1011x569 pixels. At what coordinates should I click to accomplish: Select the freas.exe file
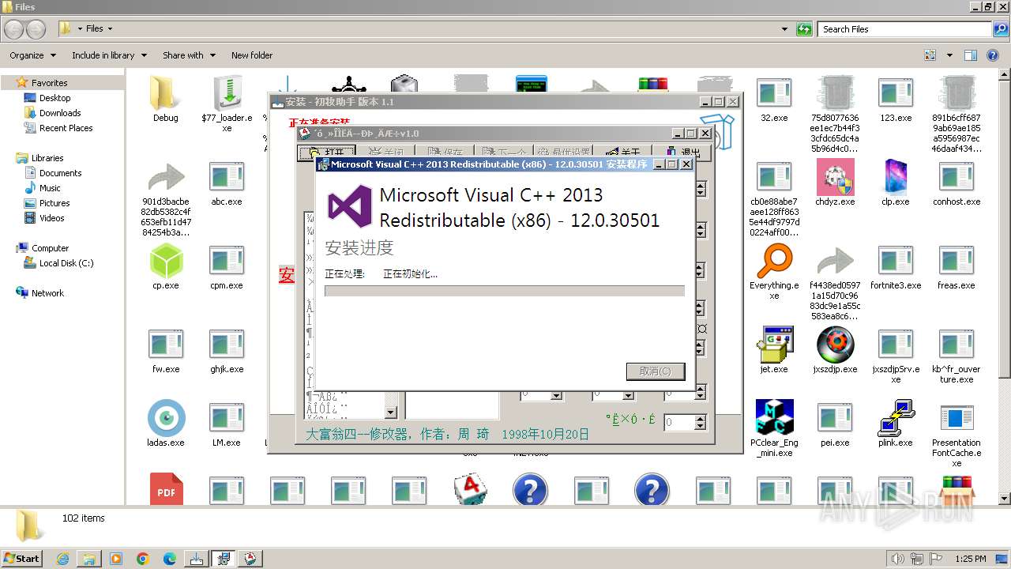tap(957, 266)
